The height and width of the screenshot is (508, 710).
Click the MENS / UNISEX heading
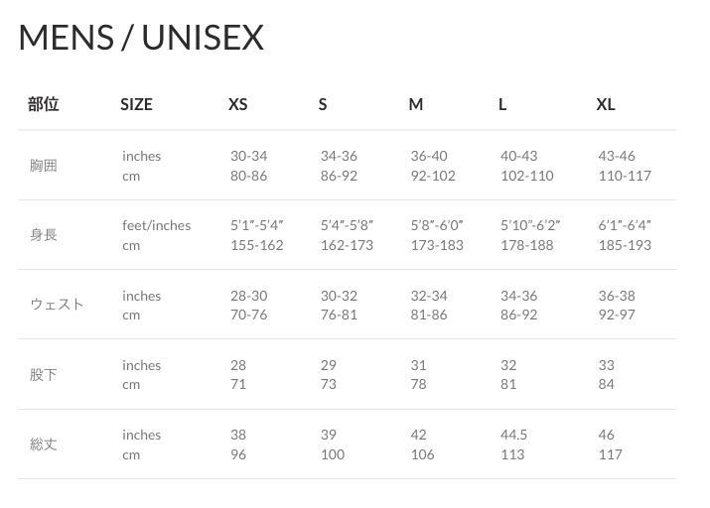(x=141, y=37)
